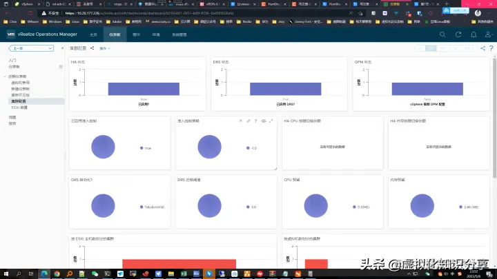Screen dimensions: 497x279
Task: Open the 主页 top menu tab
Action: [x=93, y=34]
